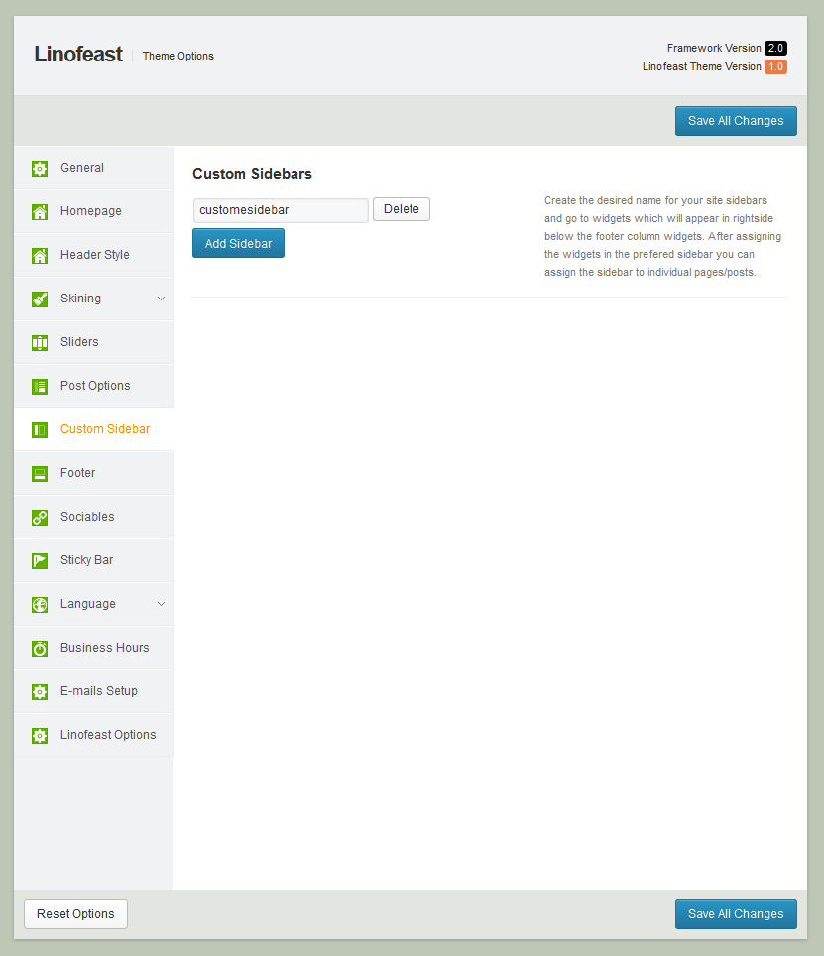Click the gear icon beside General
The width and height of the screenshot is (824, 956).
40,169
